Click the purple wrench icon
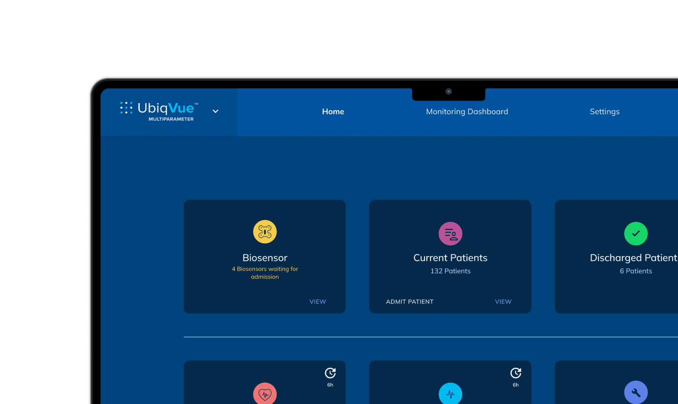The height and width of the screenshot is (404, 678). pyautogui.click(x=636, y=392)
